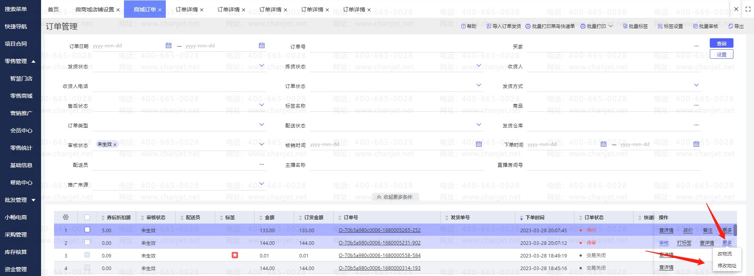
Task: Click the batch print Cainiao waybill icon
Action: [x=528, y=26]
